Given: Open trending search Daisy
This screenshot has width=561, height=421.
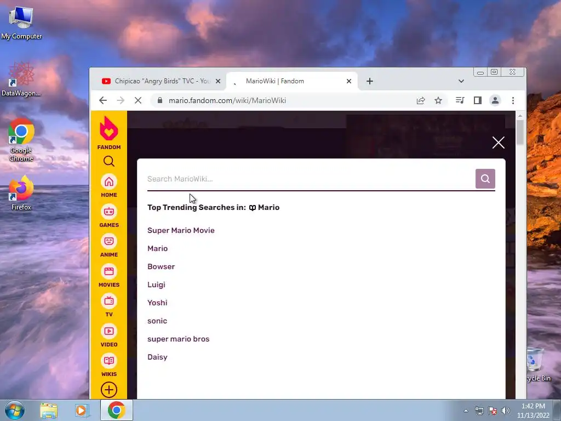Looking at the screenshot, I should point(157,357).
